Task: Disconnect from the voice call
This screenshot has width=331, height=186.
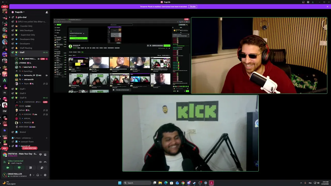Action: click(45, 162)
